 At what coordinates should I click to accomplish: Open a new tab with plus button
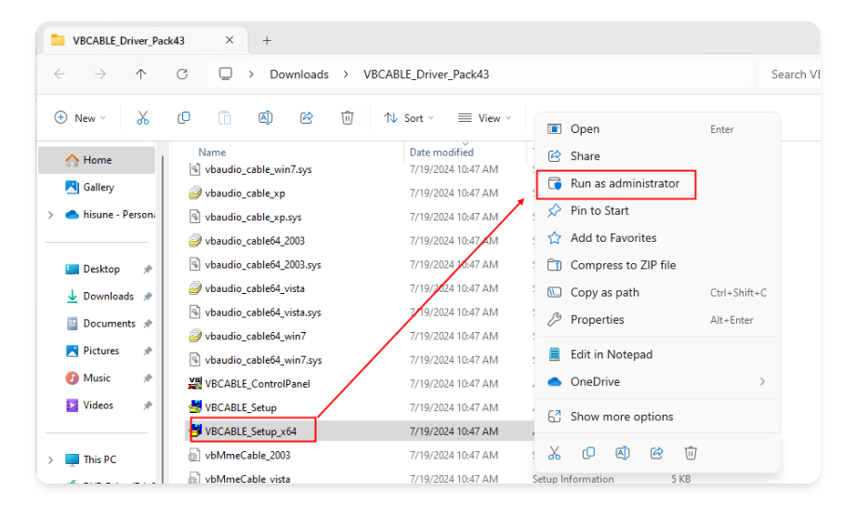pos(267,40)
